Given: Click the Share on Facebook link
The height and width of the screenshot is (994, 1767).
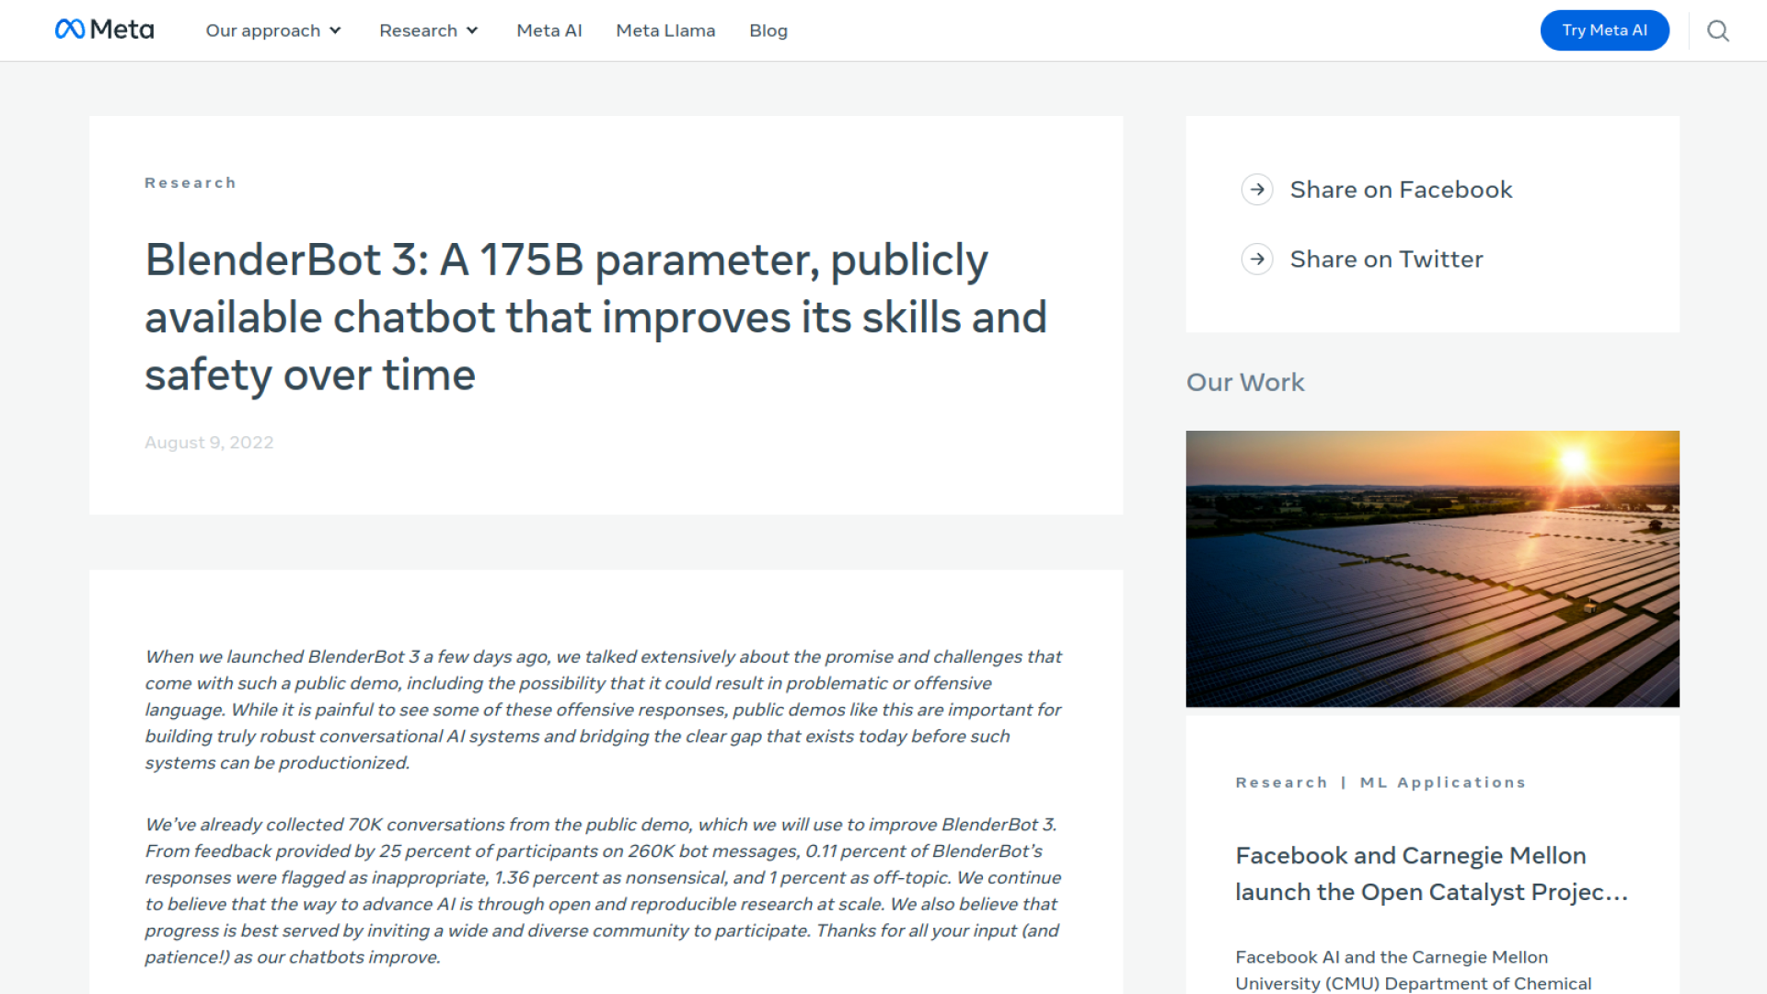Looking at the screenshot, I should [1401, 190].
